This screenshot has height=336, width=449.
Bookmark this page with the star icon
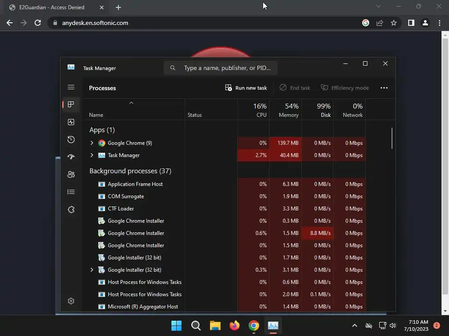[x=394, y=23]
